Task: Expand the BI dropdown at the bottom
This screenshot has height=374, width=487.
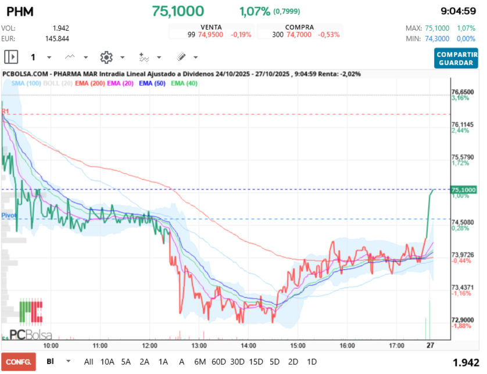Action: pos(69,361)
